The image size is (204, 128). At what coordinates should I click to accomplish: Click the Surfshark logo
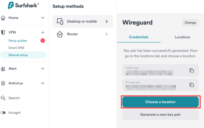tap(23, 5)
